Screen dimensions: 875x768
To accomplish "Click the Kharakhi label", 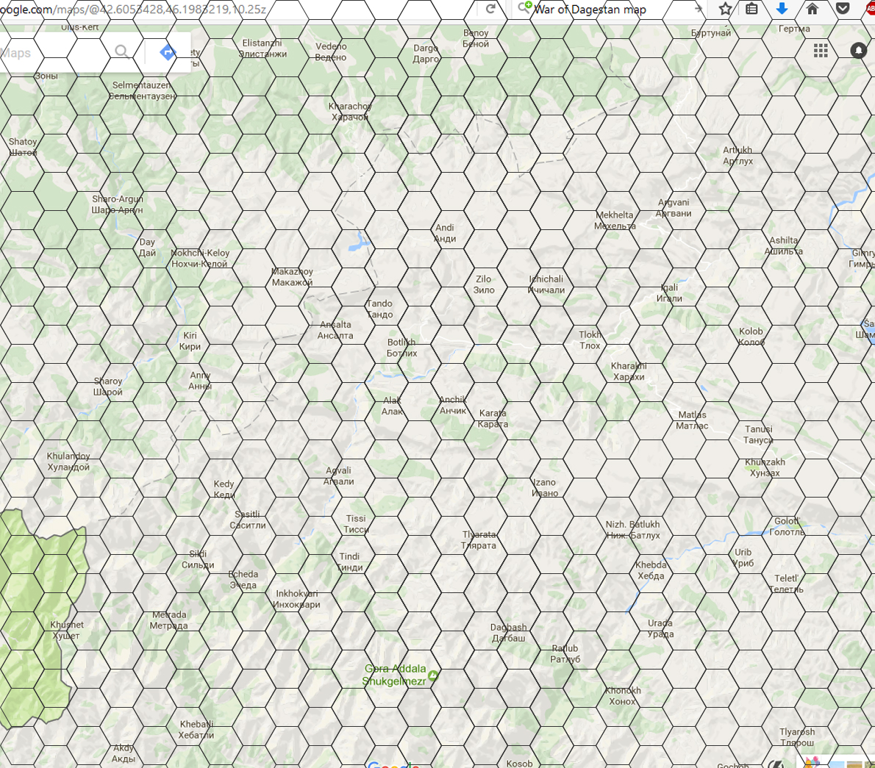I will pos(629,371).
